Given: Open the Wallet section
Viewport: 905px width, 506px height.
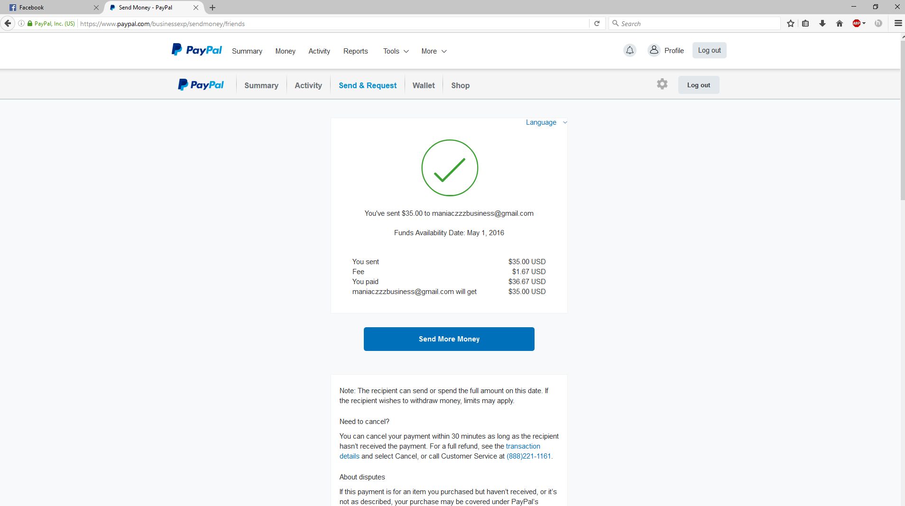Looking at the screenshot, I should [x=424, y=85].
